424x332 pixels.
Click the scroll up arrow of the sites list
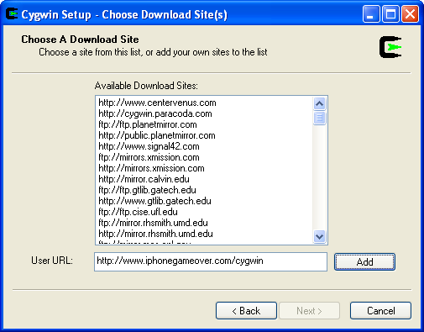[x=319, y=104]
